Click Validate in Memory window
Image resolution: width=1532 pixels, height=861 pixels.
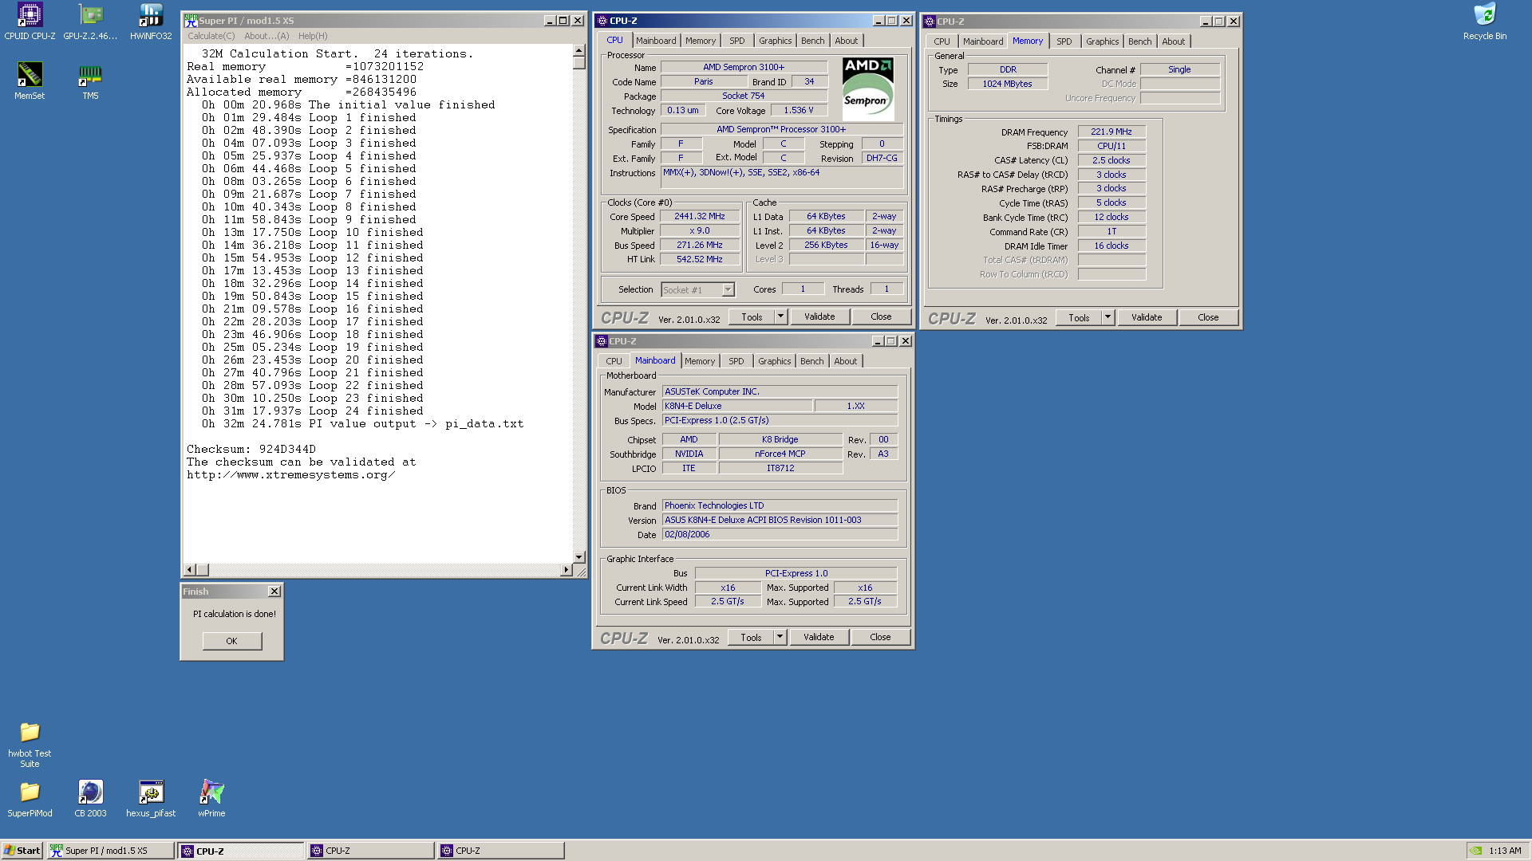1147,318
